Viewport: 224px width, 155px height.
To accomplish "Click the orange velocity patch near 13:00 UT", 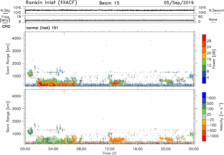I will (x=116, y=140).
